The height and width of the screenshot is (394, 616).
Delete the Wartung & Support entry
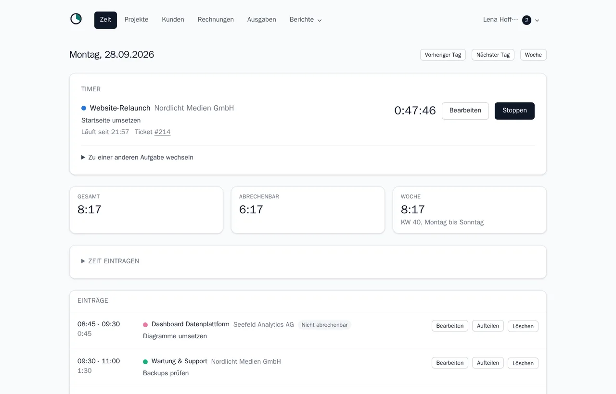523,363
